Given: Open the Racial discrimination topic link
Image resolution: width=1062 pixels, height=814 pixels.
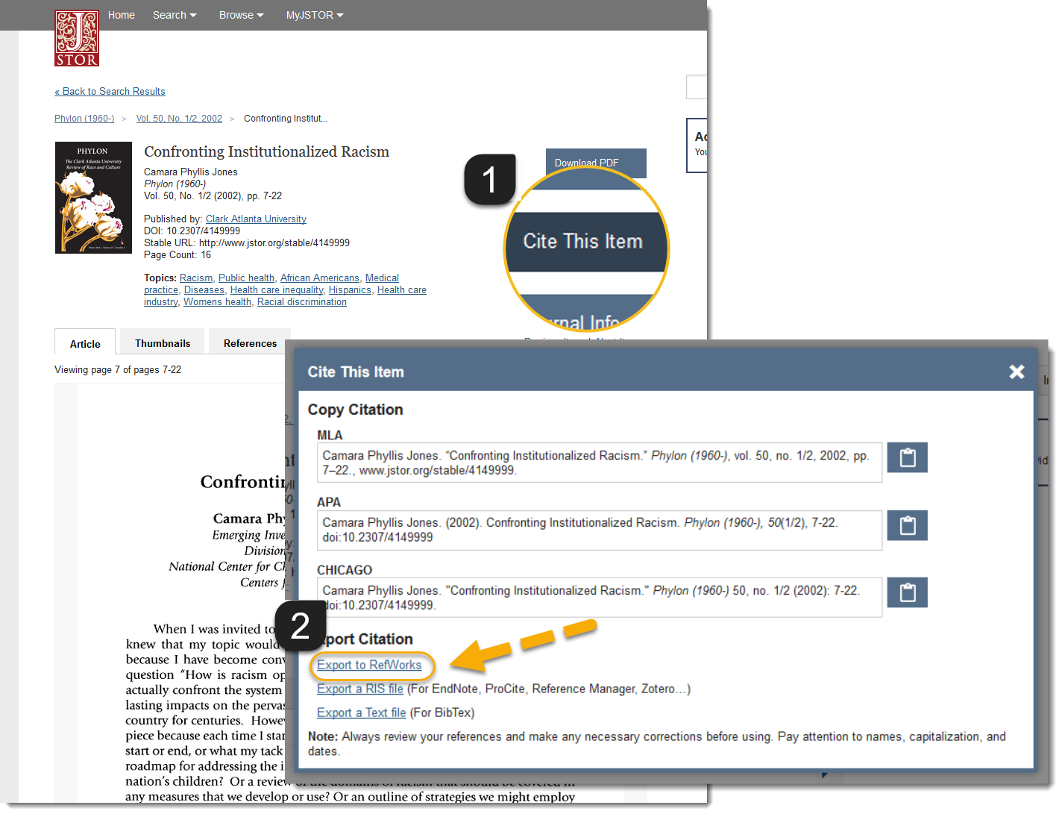Looking at the screenshot, I should pos(301,301).
